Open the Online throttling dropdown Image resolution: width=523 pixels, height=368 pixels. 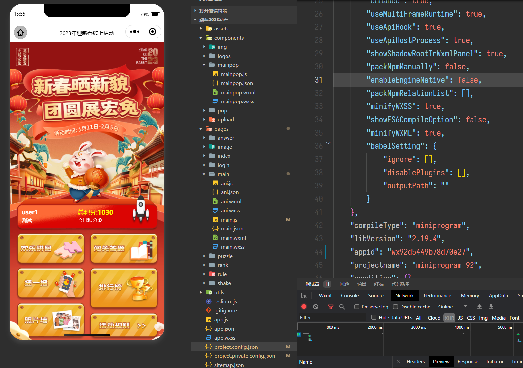click(x=452, y=307)
